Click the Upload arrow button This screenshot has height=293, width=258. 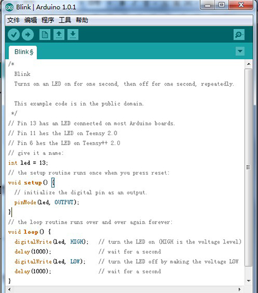pos(28,34)
